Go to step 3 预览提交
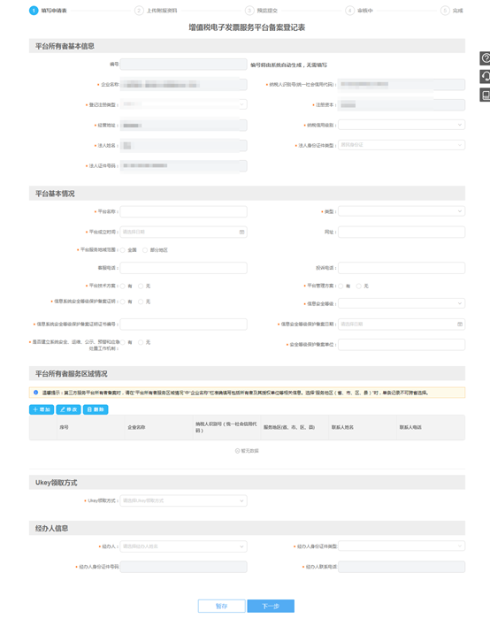The width and height of the screenshot is (490, 626). pos(261,11)
